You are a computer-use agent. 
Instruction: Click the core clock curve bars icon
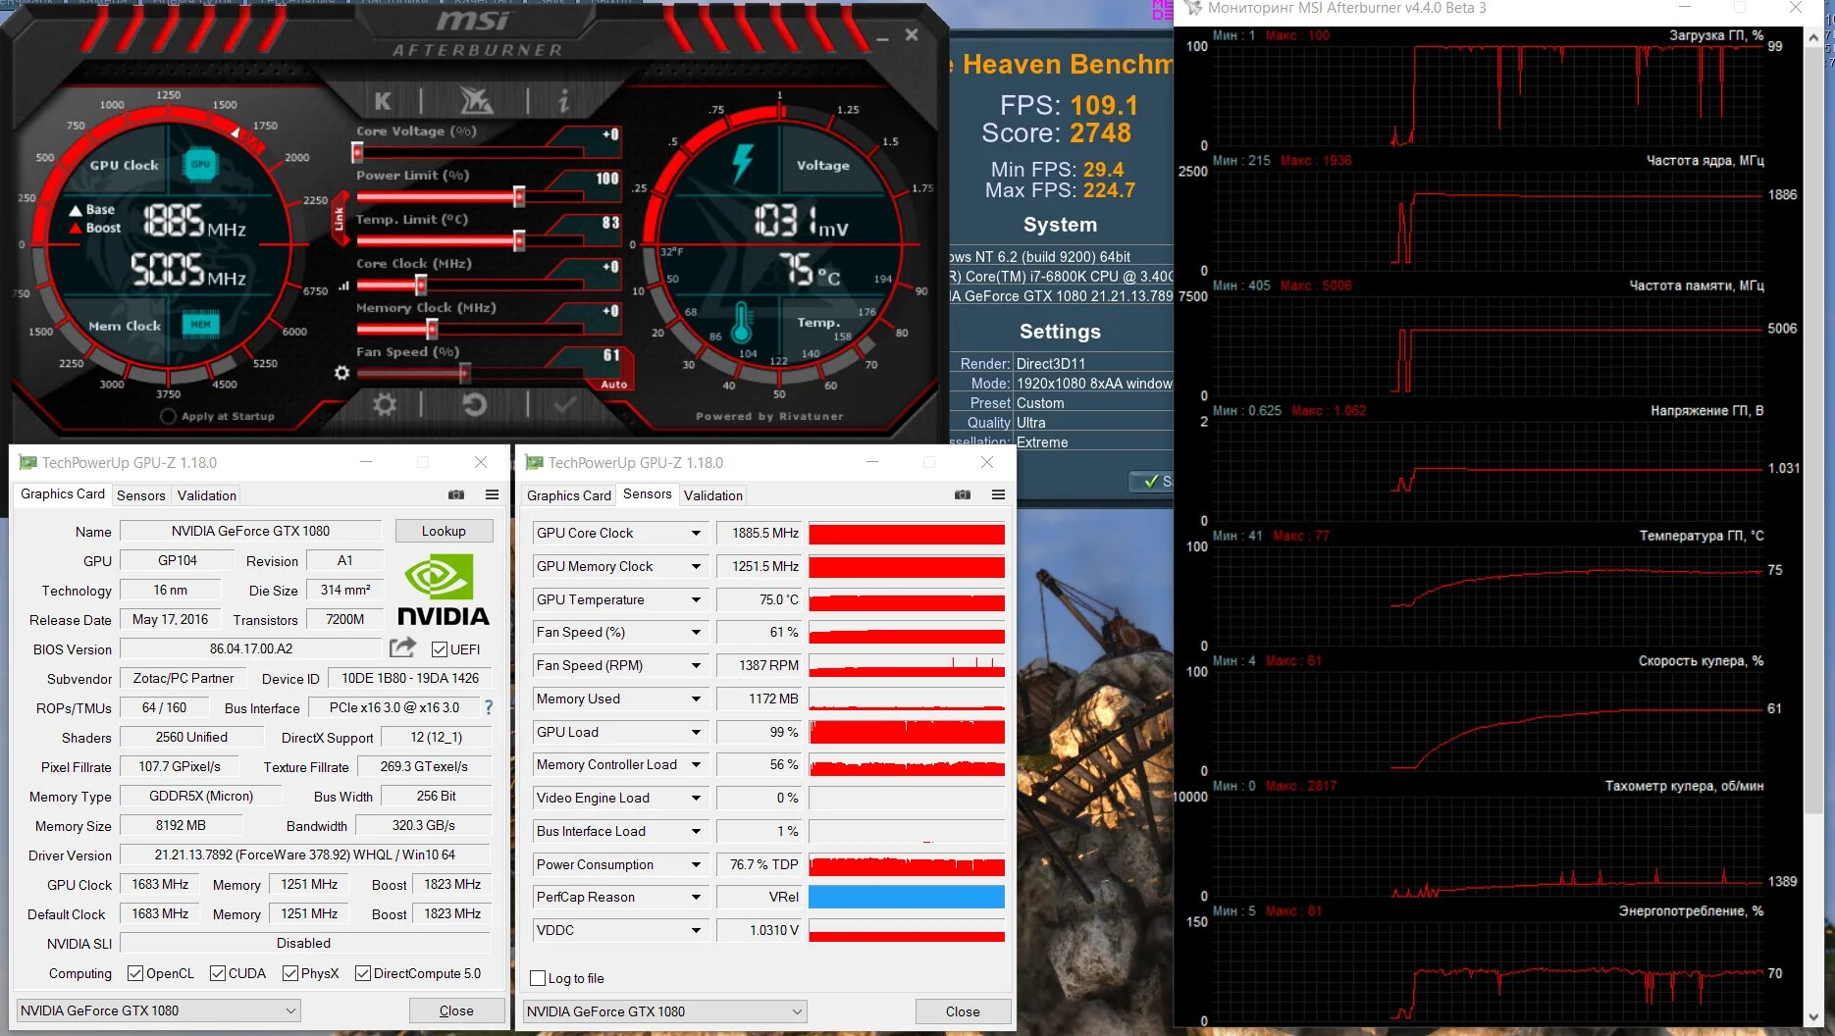[x=343, y=286]
